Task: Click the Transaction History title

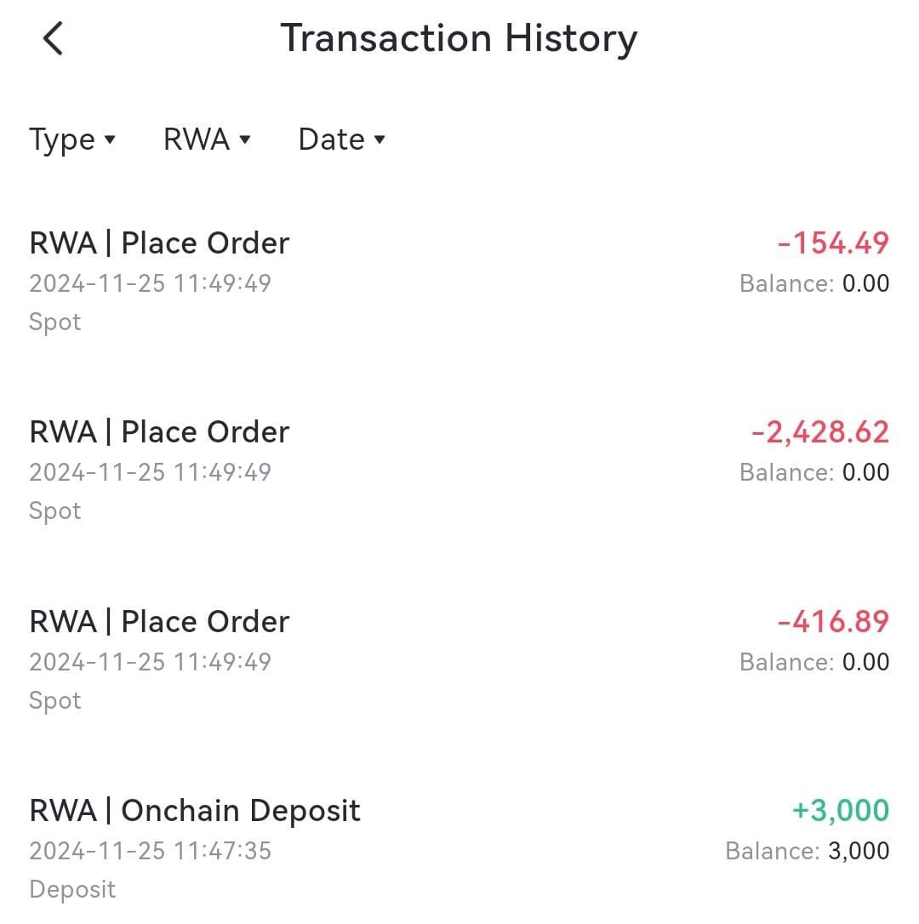Action: pyautogui.click(x=459, y=38)
